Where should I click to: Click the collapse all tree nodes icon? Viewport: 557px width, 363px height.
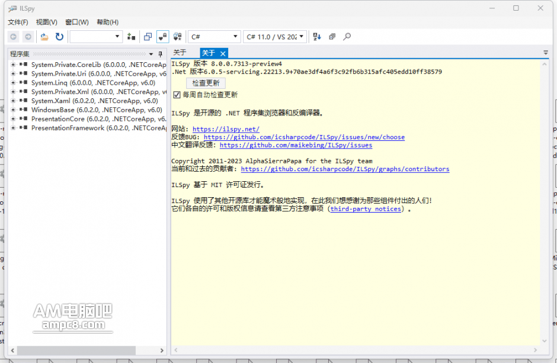click(332, 37)
